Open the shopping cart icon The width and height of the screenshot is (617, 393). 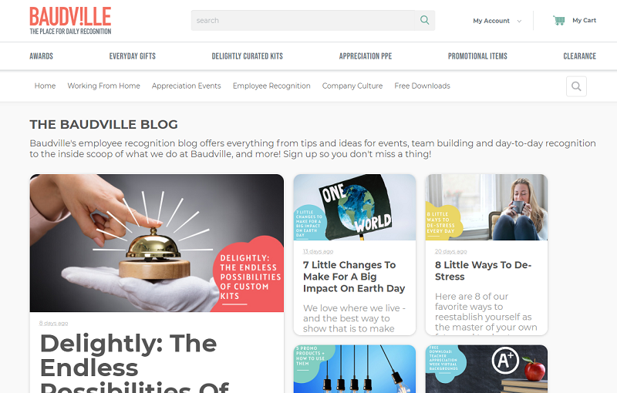pyautogui.click(x=558, y=20)
